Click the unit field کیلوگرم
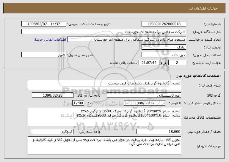 [x=52, y=131]
